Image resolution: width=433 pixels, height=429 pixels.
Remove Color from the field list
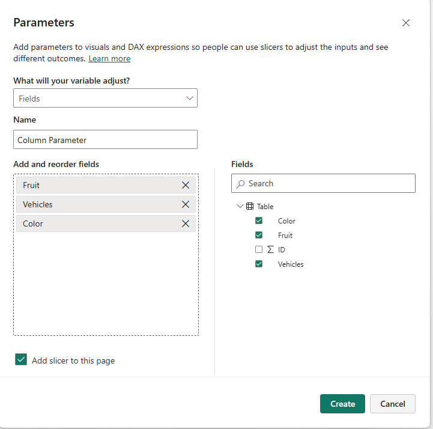[186, 224]
